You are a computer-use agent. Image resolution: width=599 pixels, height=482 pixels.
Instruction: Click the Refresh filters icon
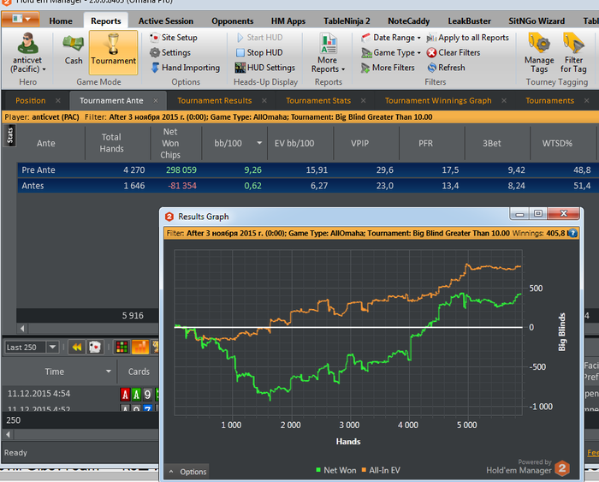(431, 68)
